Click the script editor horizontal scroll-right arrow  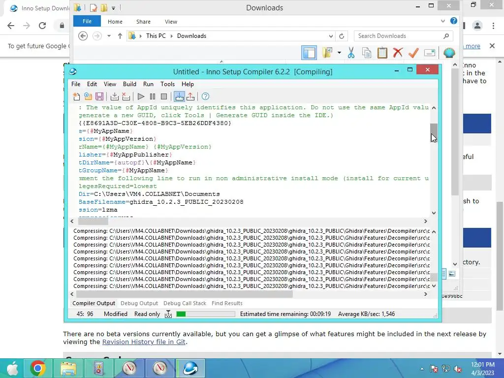click(426, 221)
